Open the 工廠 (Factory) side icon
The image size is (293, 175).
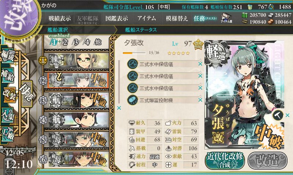7,134
